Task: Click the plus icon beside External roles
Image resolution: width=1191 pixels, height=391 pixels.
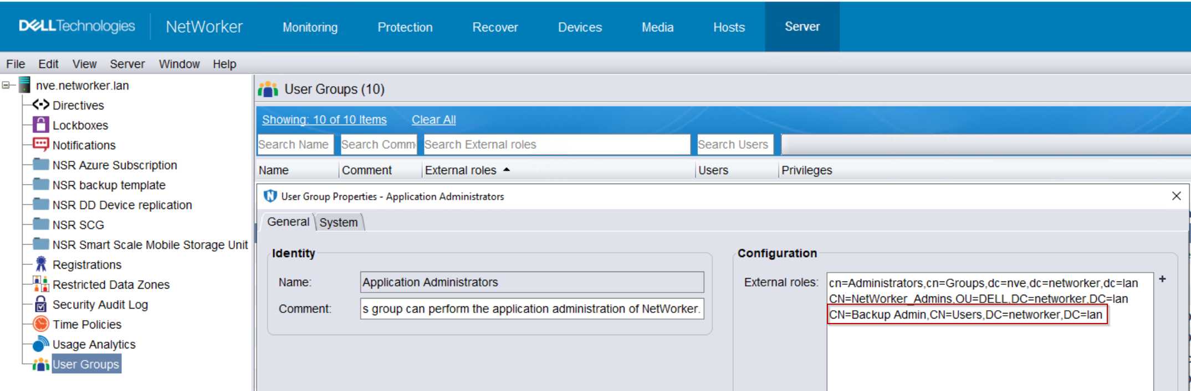Action: pos(1162,279)
